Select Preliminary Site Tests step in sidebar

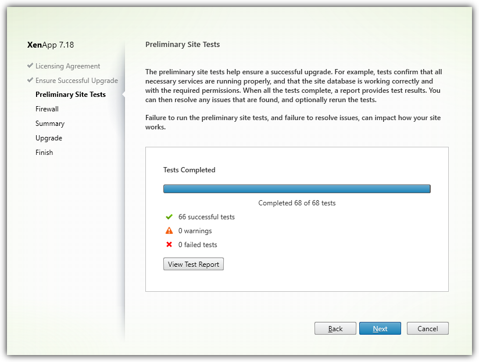[70, 95]
